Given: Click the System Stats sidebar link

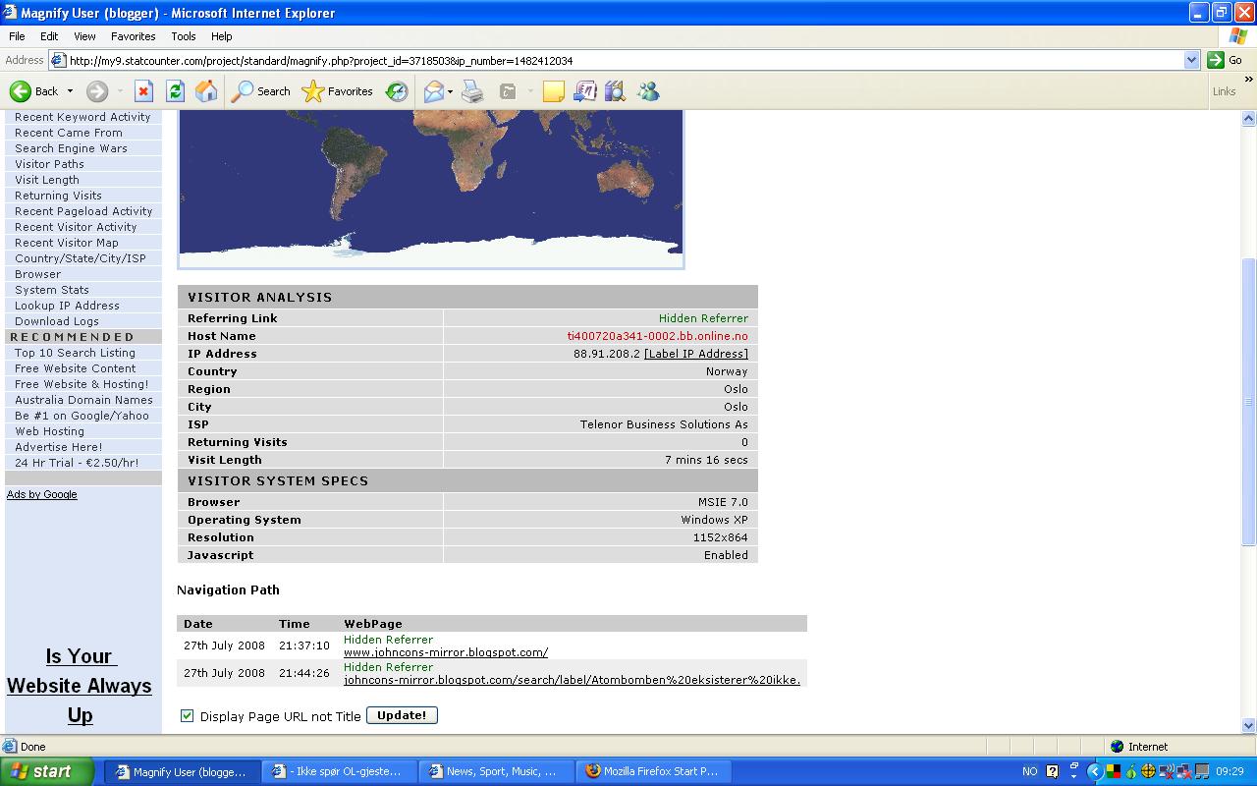Looking at the screenshot, I should click(52, 290).
